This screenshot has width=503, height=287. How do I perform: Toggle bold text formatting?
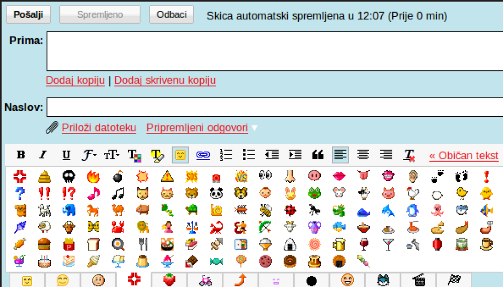coord(21,155)
